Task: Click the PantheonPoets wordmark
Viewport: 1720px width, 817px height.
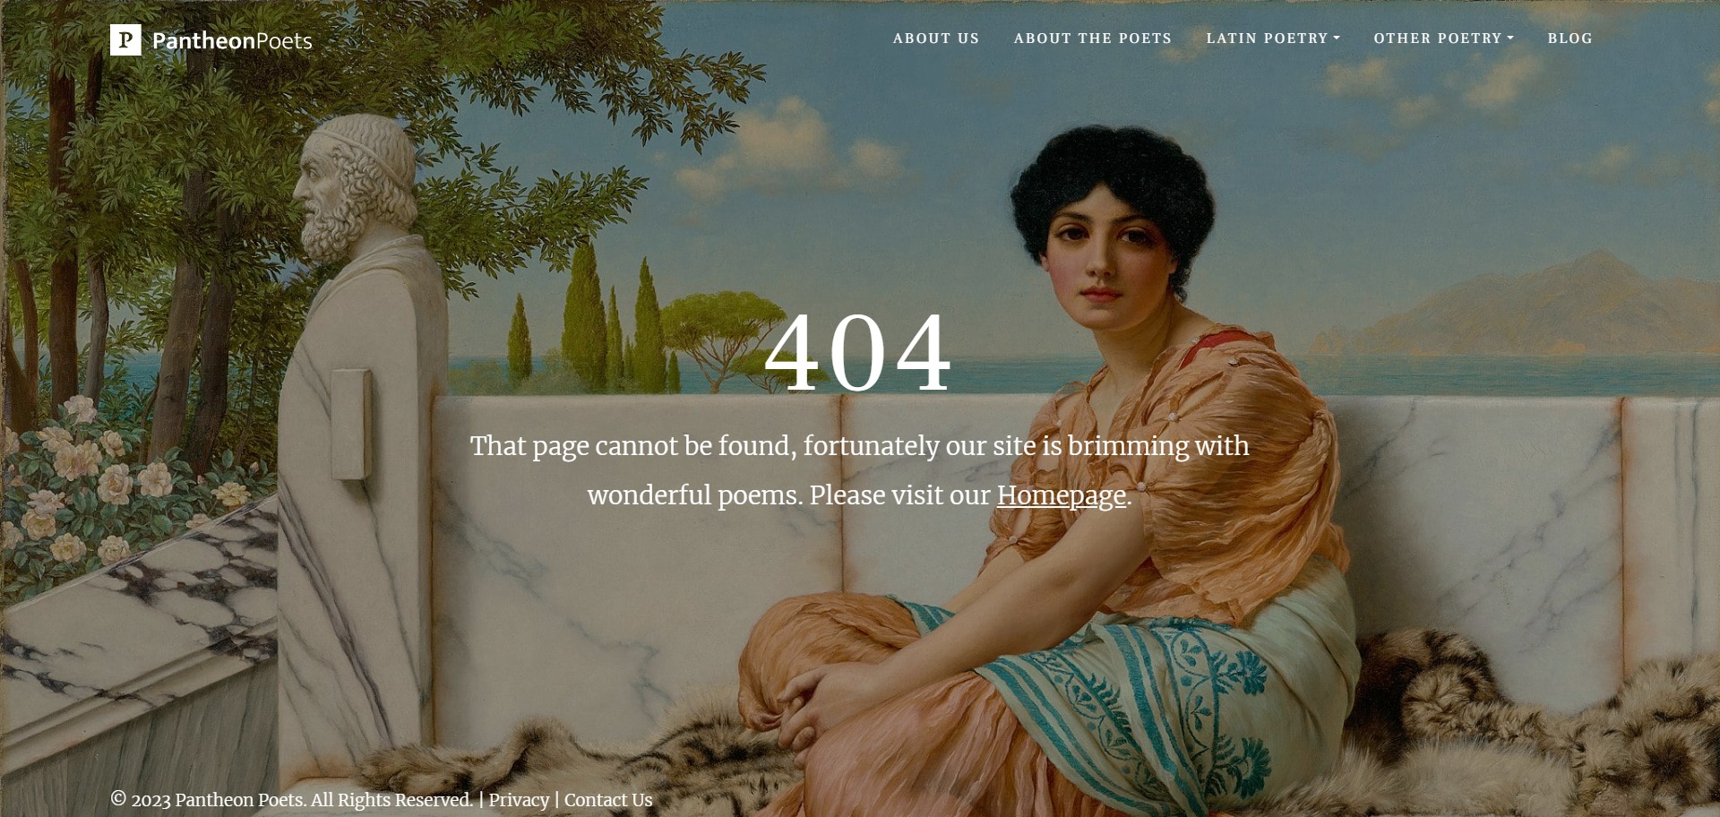Action: tap(232, 40)
